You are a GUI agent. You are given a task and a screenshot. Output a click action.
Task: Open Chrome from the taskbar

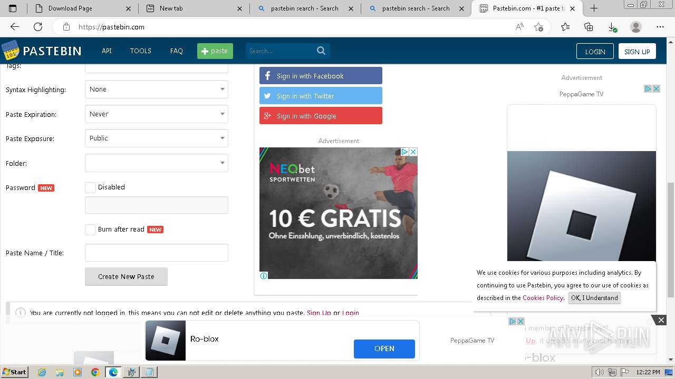(x=95, y=372)
